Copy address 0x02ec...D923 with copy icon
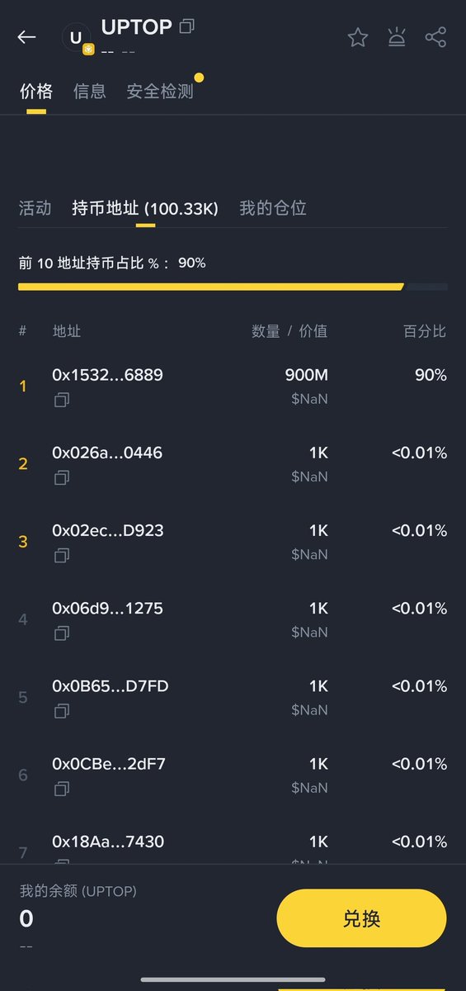The width and height of the screenshot is (466, 991). [61, 556]
